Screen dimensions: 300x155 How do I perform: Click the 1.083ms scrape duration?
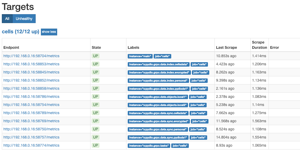[x=259, y=97]
